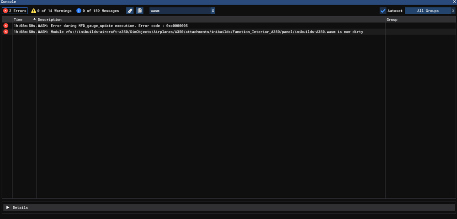Toggle the '2 Errors' filter
Viewport: 457px width, 219px height.
[x=15, y=10]
